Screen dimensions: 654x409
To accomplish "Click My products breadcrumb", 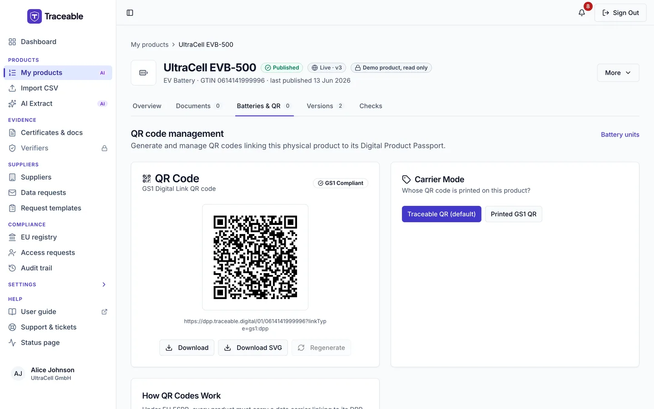I will pyautogui.click(x=149, y=45).
